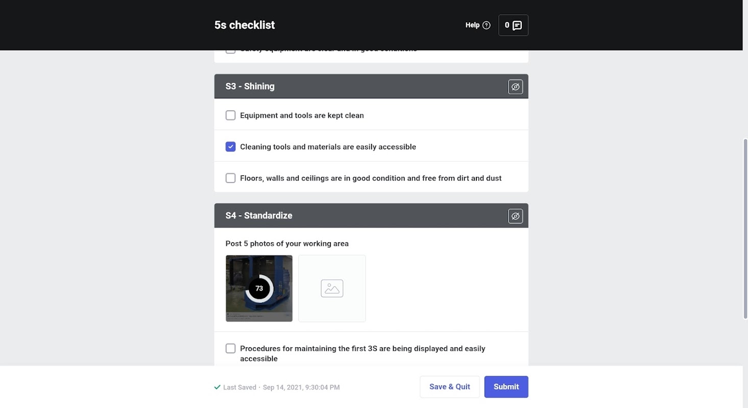Hide the S4 - Standardize section
The width and height of the screenshot is (748, 408).
click(515, 216)
